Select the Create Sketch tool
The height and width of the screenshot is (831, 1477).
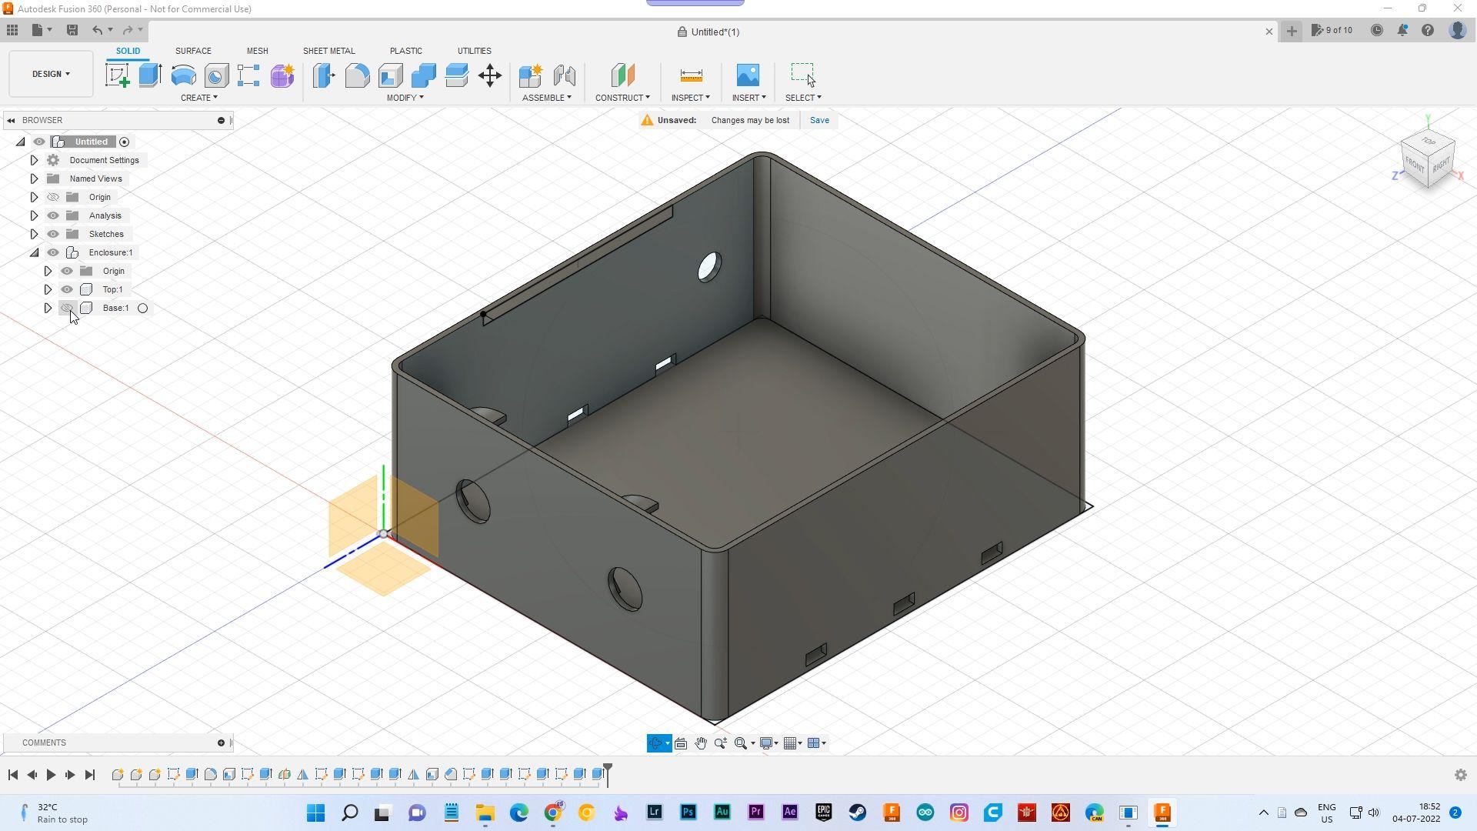pos(117,75)
